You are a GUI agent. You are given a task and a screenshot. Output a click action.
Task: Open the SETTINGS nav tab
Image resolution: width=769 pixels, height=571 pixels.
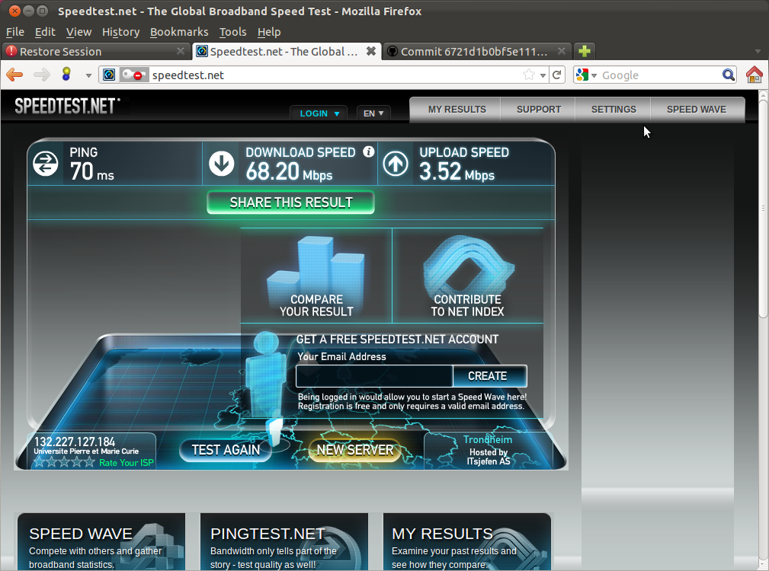pos(614,109)
